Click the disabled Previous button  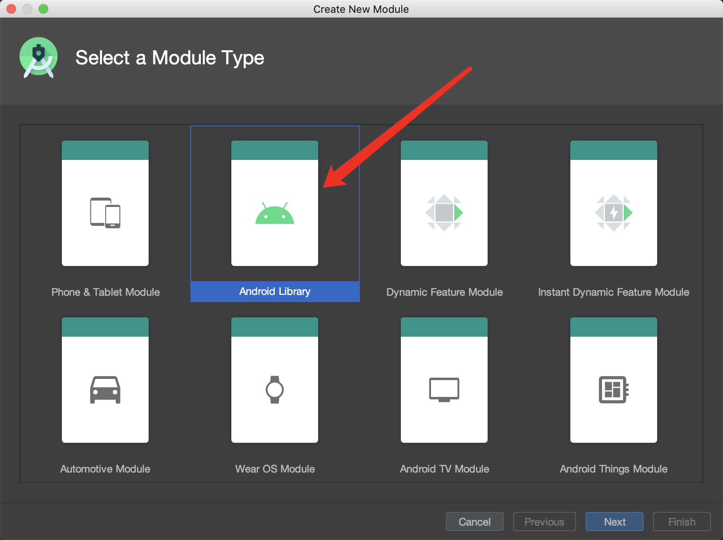pos(545,522)
